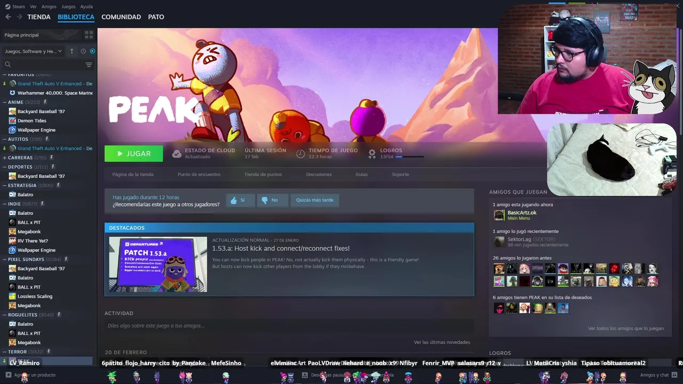The width and height of the screenshot is (683, 384).
Task: Click the cloud status checkmark icon
Action: tap(177, 154)
